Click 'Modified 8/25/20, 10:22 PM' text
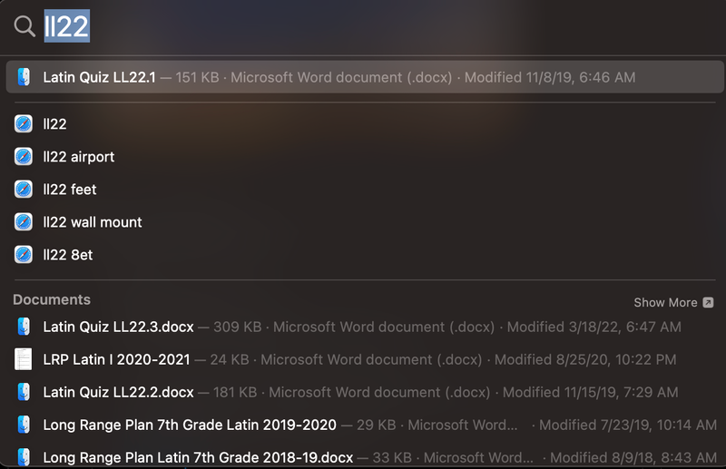This screenshot has width=726, height=469. coord(585,359)
